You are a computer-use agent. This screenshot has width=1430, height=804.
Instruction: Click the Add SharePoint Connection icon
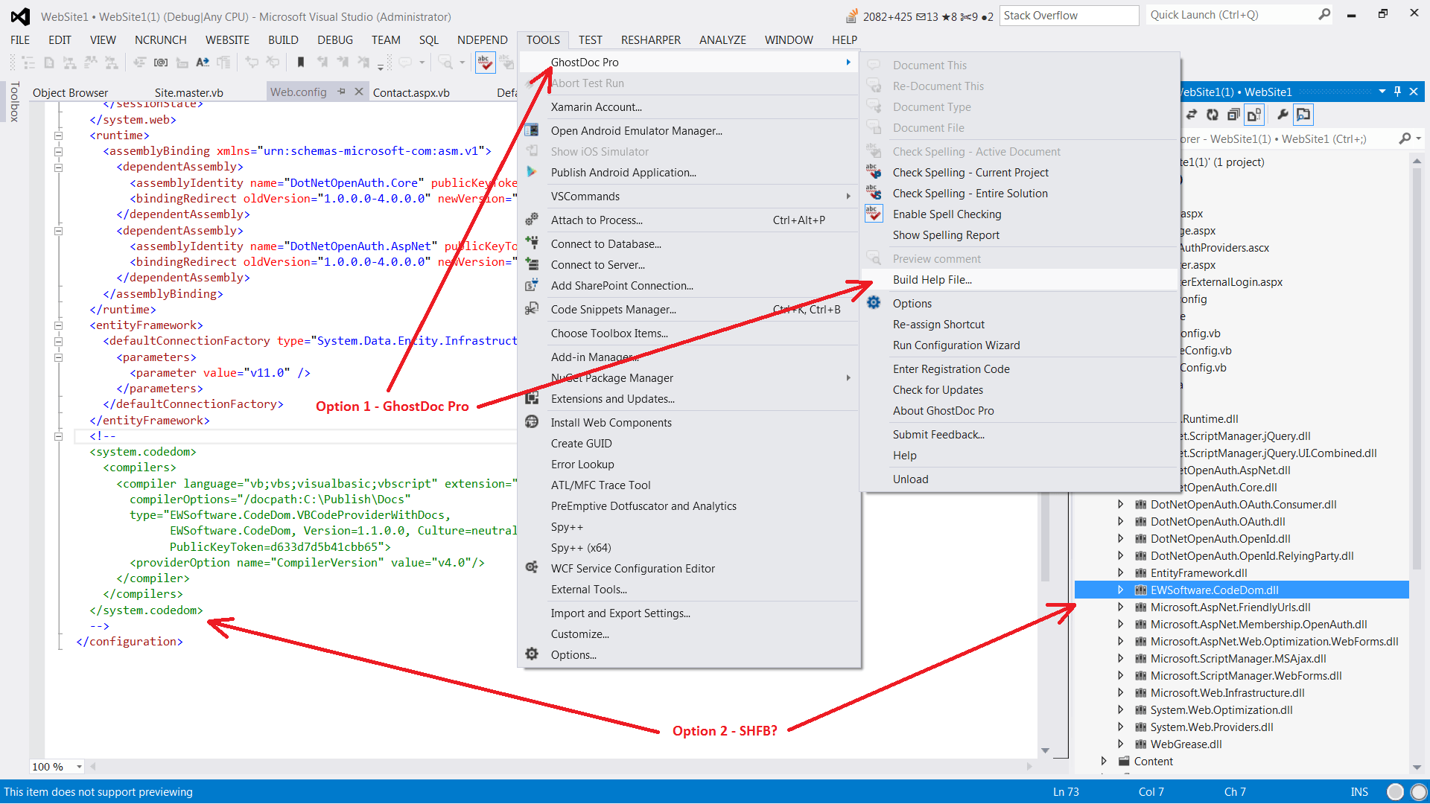pos(532,285)
